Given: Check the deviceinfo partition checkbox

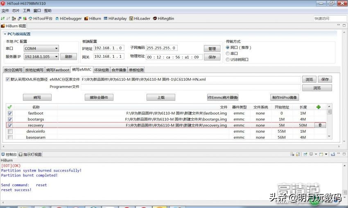Looking at the screenshot, I should click(10, 131).
